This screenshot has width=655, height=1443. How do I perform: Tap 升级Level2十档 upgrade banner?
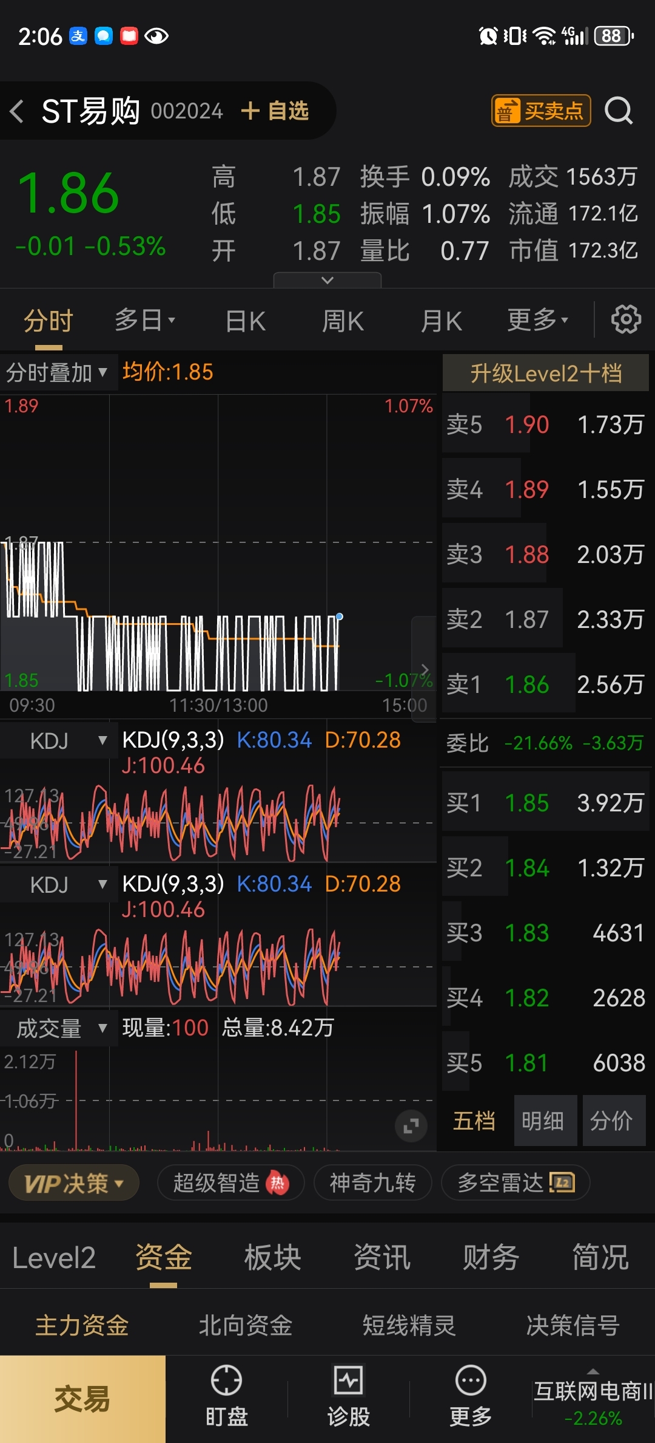[x=545, y=373]
